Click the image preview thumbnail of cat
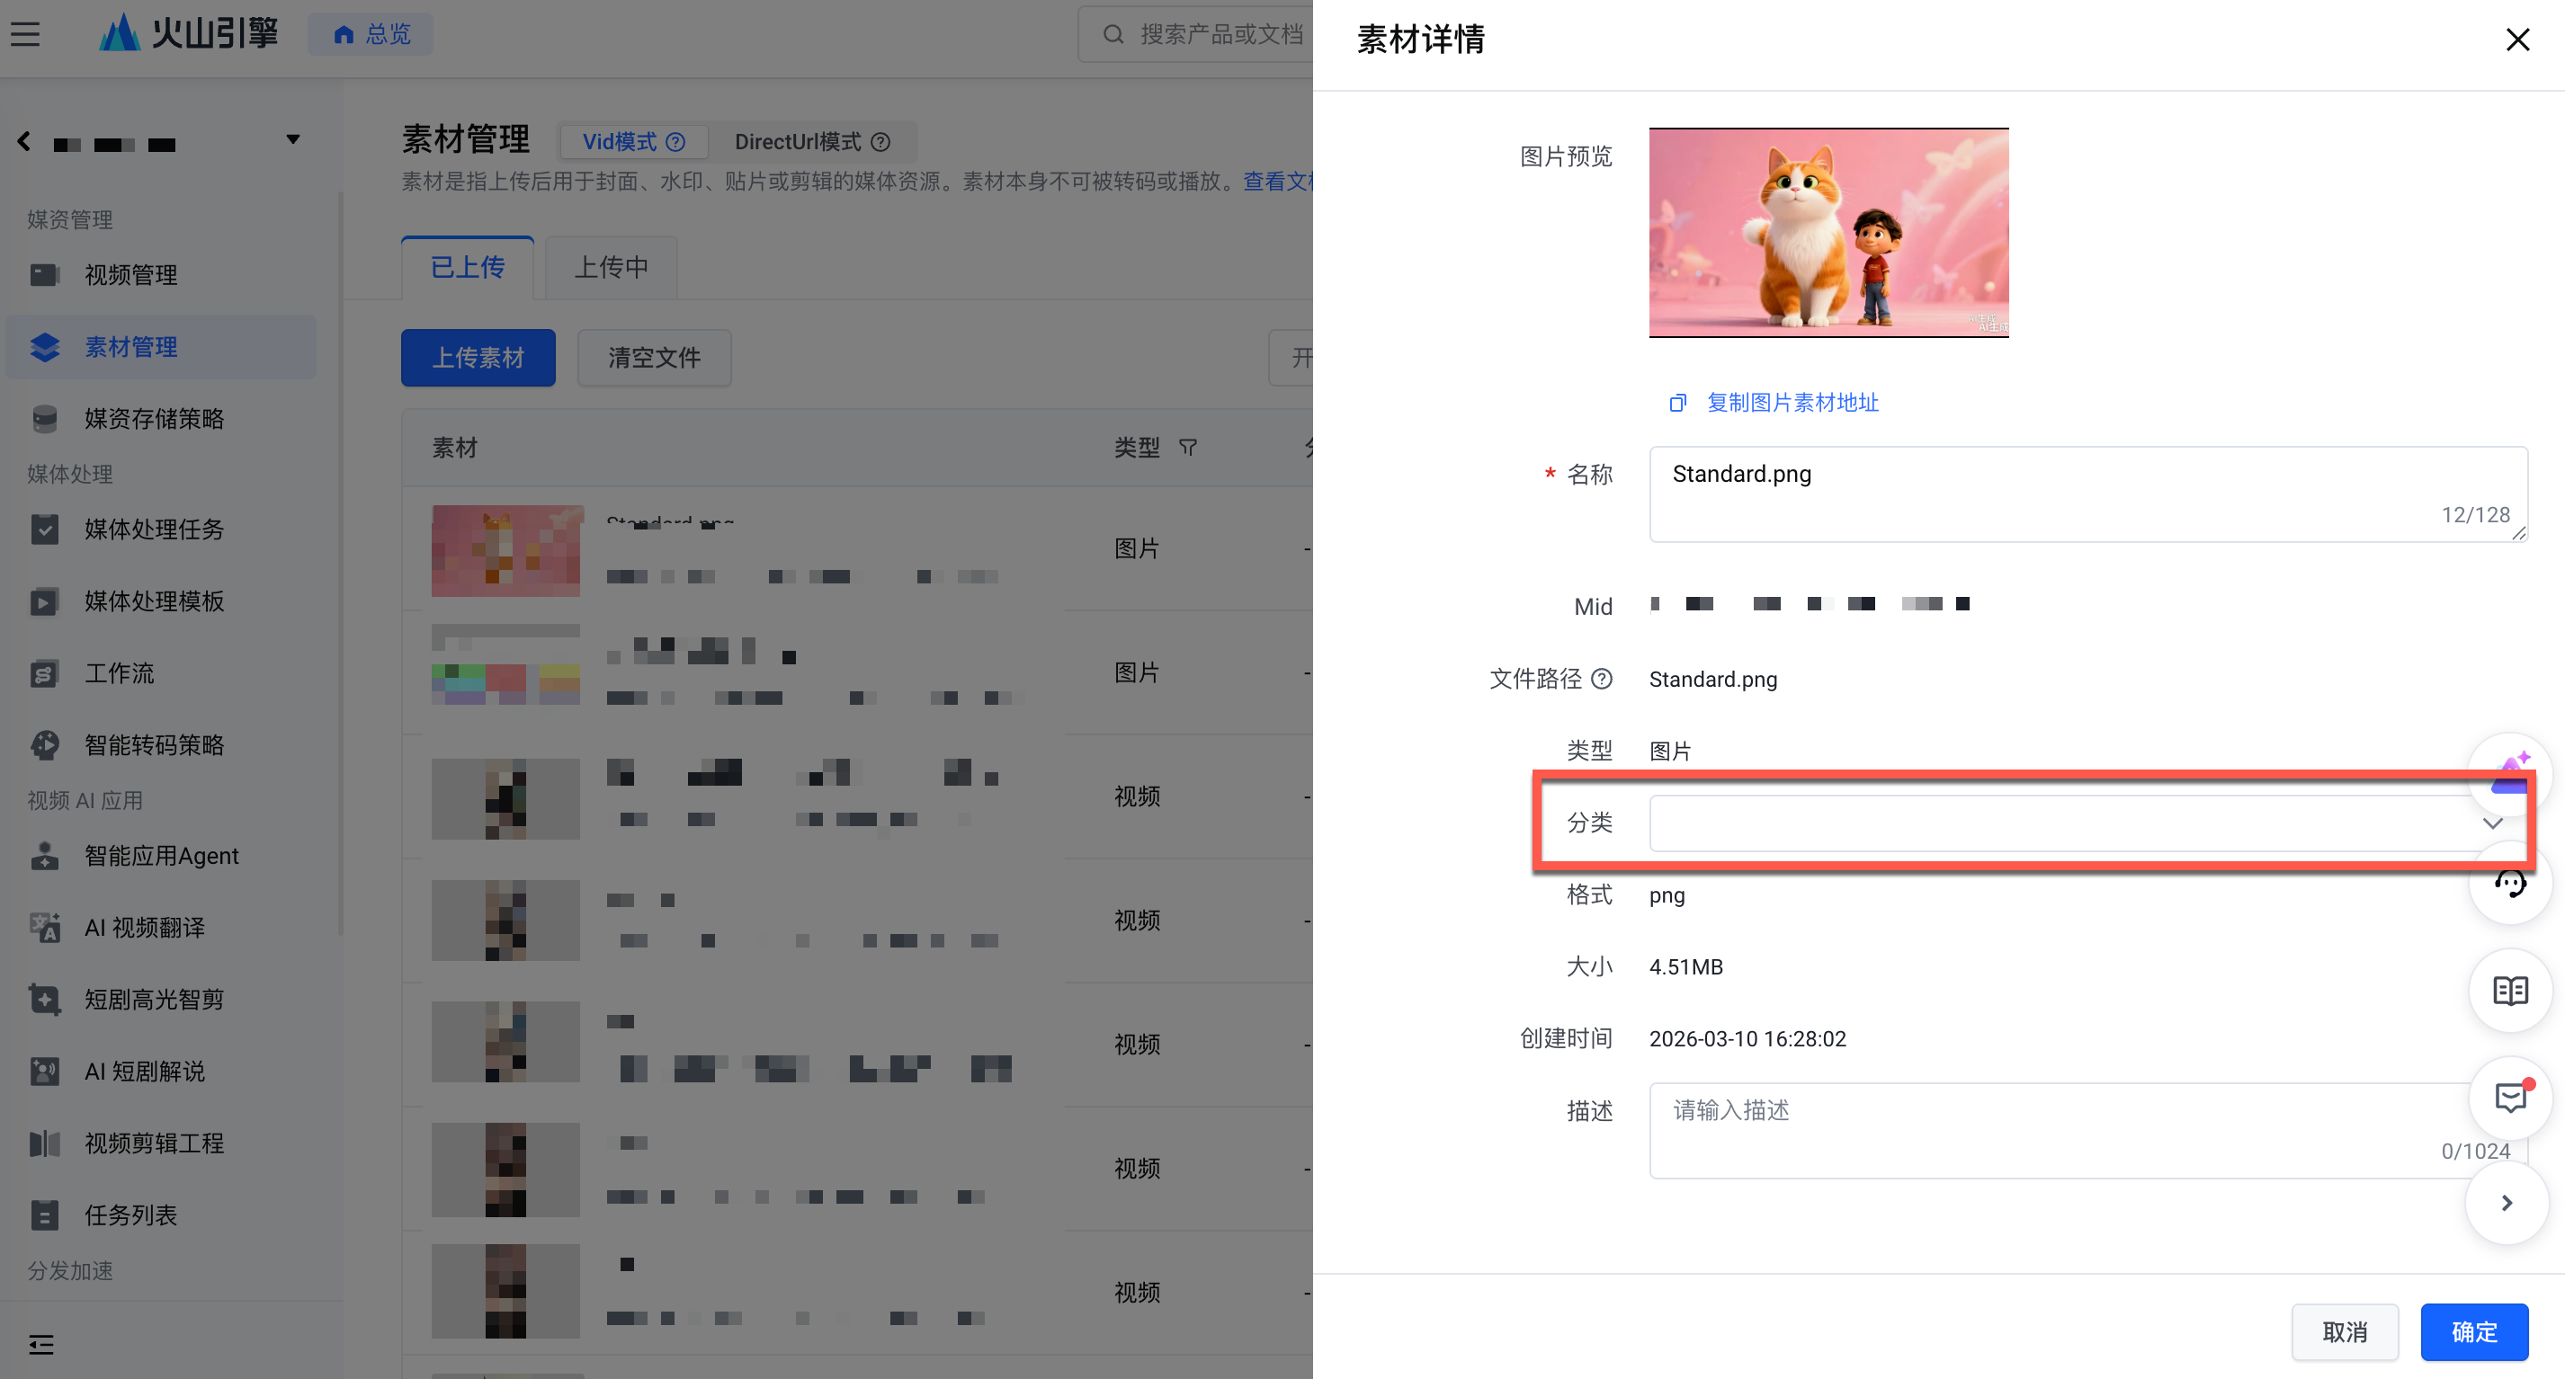This screenshot has height=1379, width=2565. [x=1828, y=233]
